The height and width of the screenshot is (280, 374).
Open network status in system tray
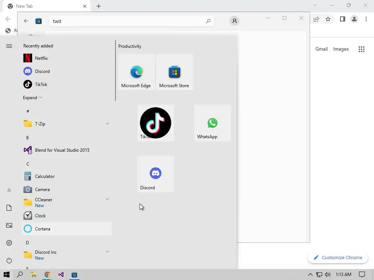319,275
